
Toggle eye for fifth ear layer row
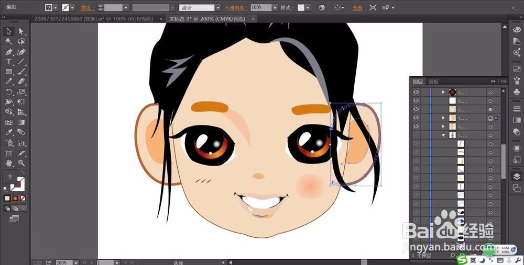click(416, 126)
